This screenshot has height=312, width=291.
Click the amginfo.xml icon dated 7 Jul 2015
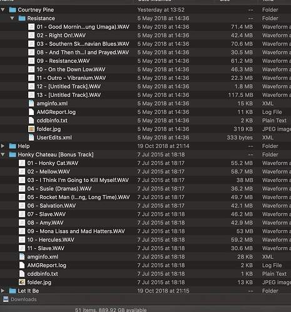tap(22, 257)
